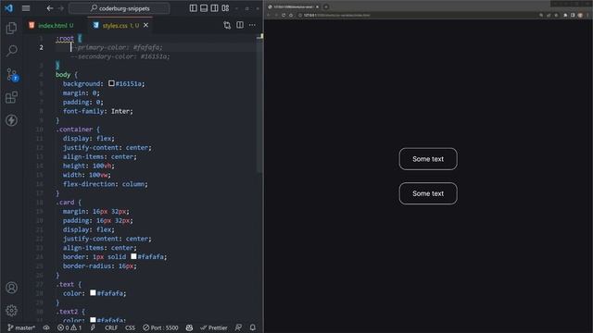Click the first Some text card

coord(428,159)
